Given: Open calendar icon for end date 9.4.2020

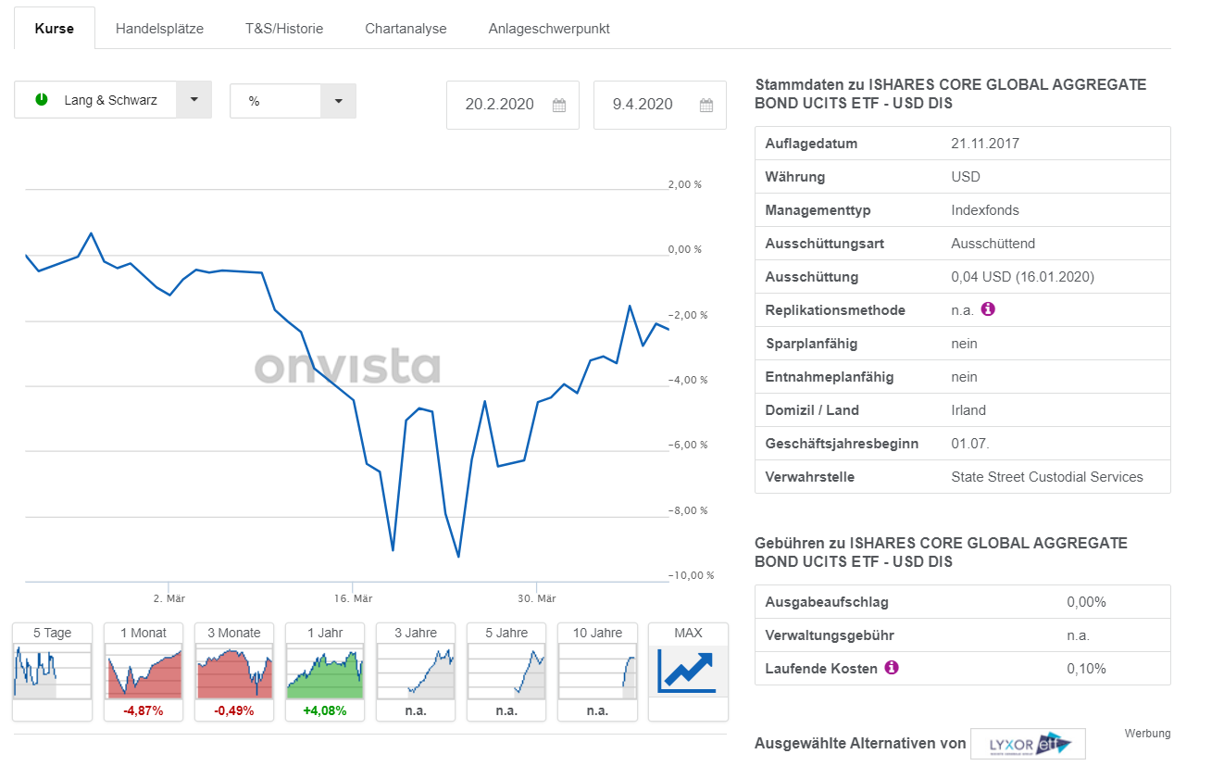Looking at the screenshot, I should point(706,106).
